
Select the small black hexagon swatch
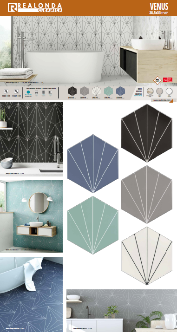(x=72, y=91)
